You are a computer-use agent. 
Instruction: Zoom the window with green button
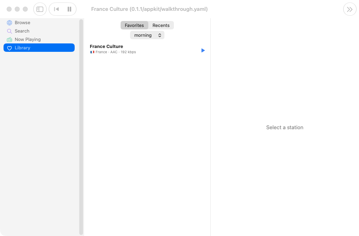point(25,9)
